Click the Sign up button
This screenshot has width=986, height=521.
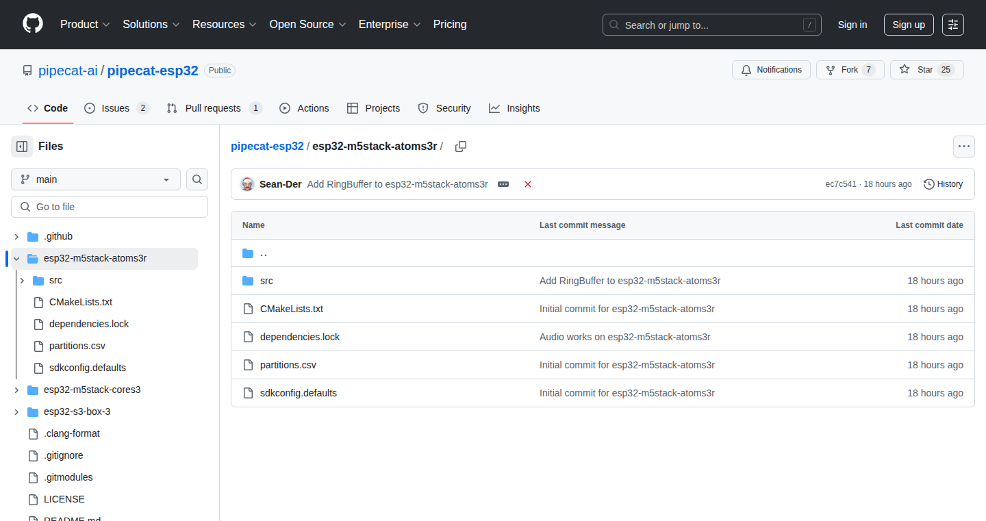pyautogui.click(x=909, y=25)
